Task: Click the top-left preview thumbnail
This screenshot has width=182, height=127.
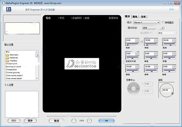Action: pos(22,28)
